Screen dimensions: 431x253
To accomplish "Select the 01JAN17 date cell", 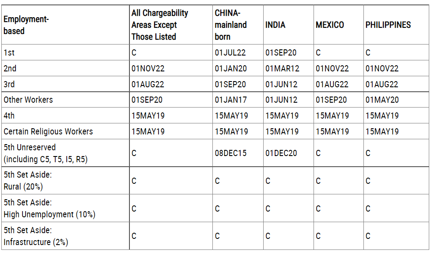I will pos(231,100).
